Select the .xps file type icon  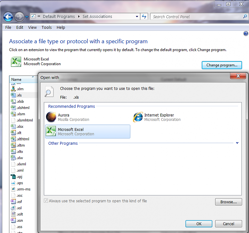(x=13, y=183)
